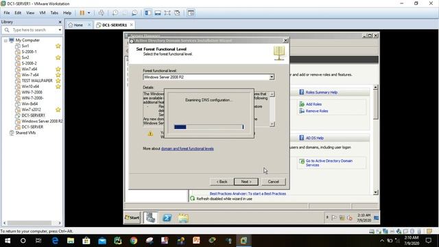Click the Server Manager scroll-down arrow
The image size is (439, 247).
[x=375, y=192]
